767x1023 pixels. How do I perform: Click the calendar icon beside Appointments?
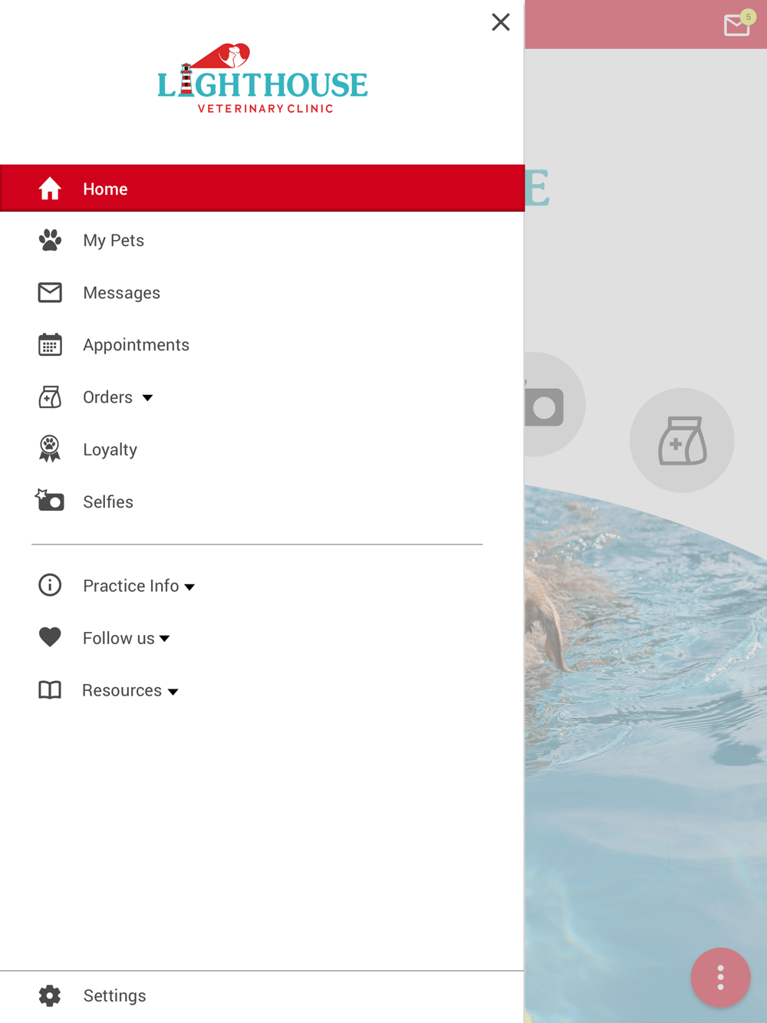50,344
